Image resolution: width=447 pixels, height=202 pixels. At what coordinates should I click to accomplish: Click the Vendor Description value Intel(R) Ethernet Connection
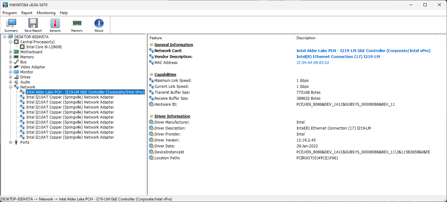point(338,57)
